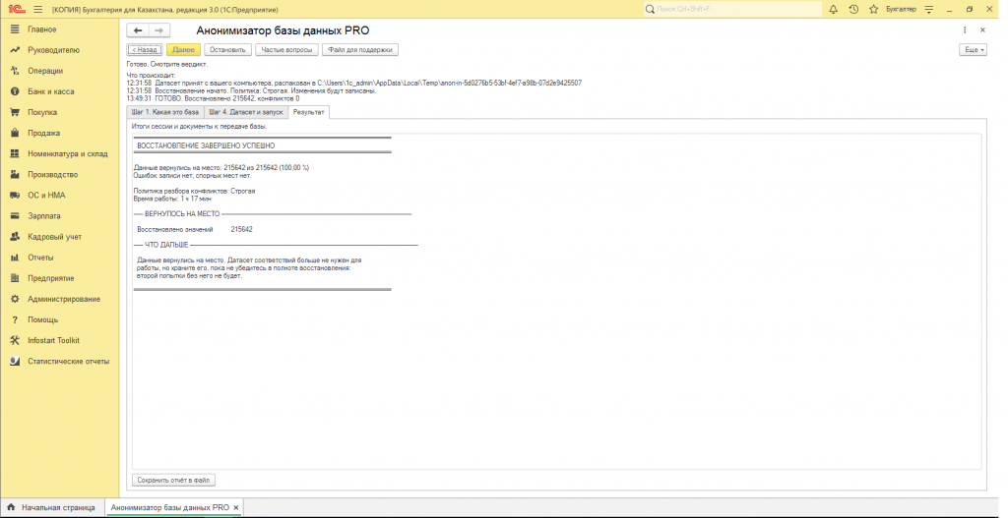Click the text Время работы: 1 ч 17 мин

[x=172, y=199]
